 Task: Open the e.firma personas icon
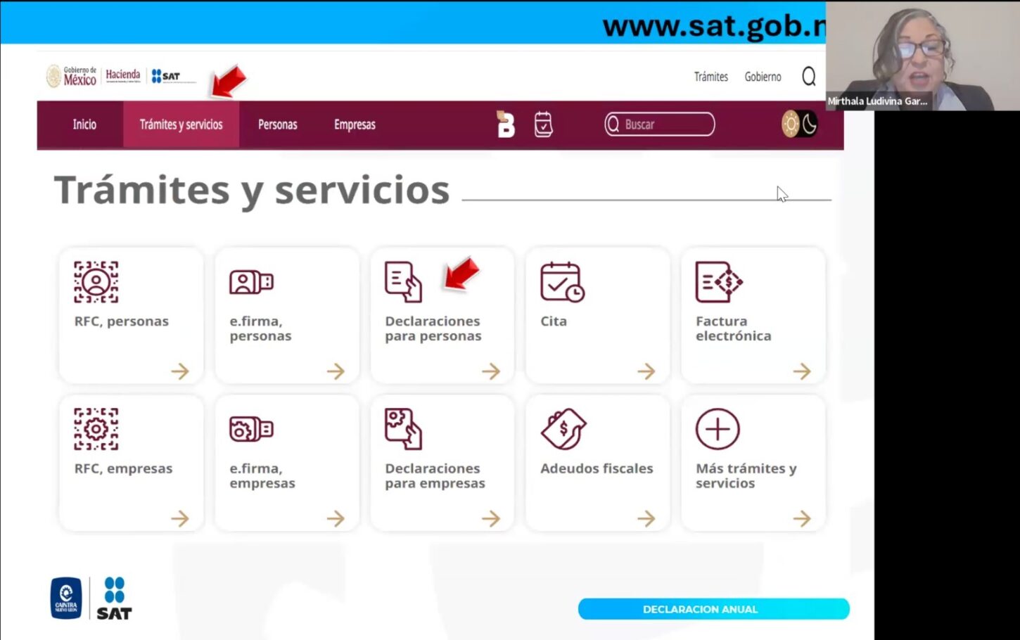[x=251, y=282]
